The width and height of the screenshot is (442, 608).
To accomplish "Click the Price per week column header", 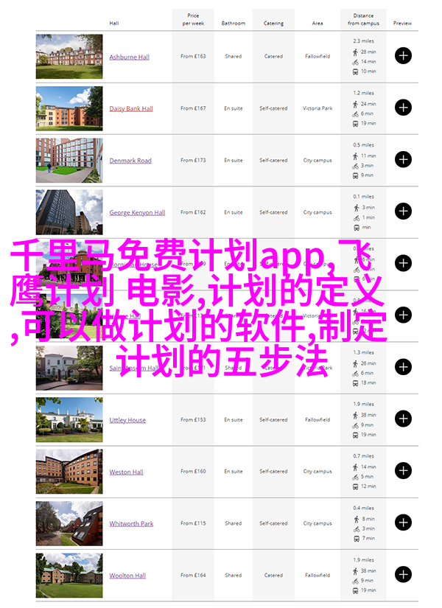I will (193, 19).
